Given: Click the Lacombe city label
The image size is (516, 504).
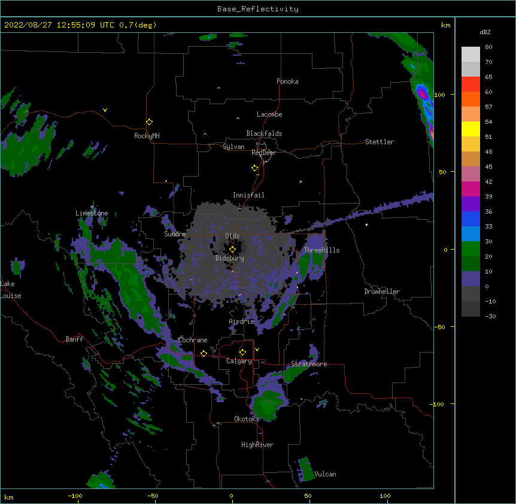Looking at the screenshot, I should coord(269,114).
